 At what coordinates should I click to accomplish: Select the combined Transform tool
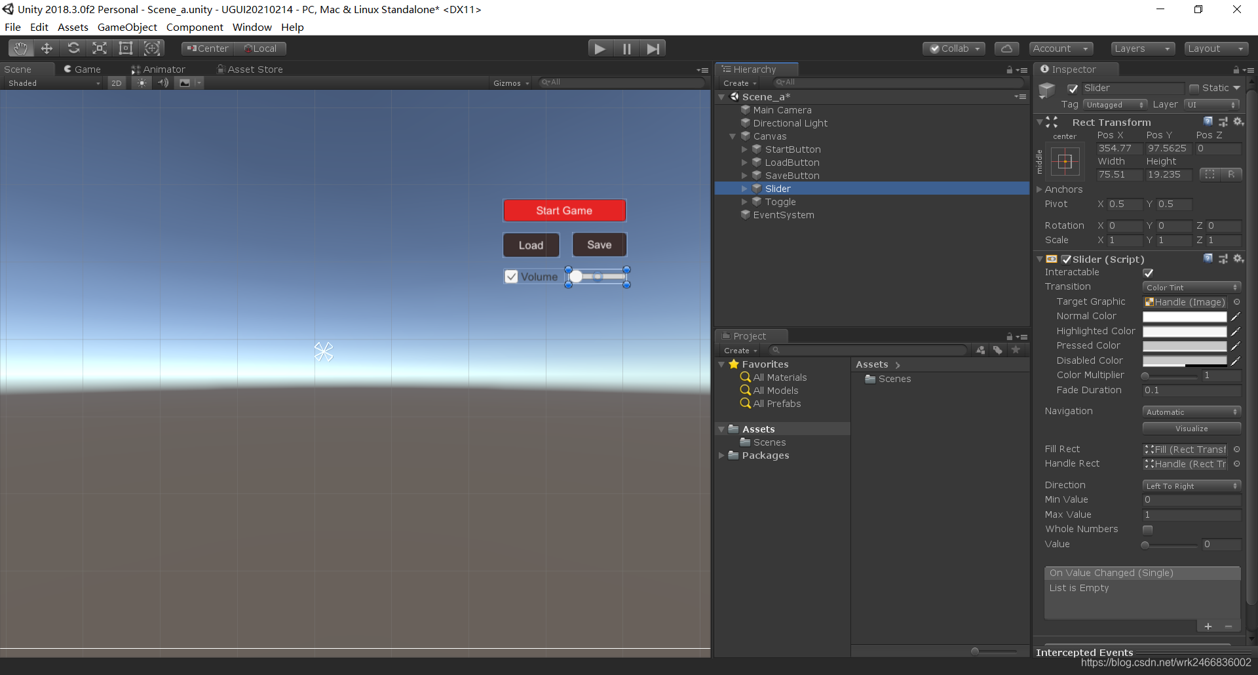pyautogui.click(x=152, y=48)
